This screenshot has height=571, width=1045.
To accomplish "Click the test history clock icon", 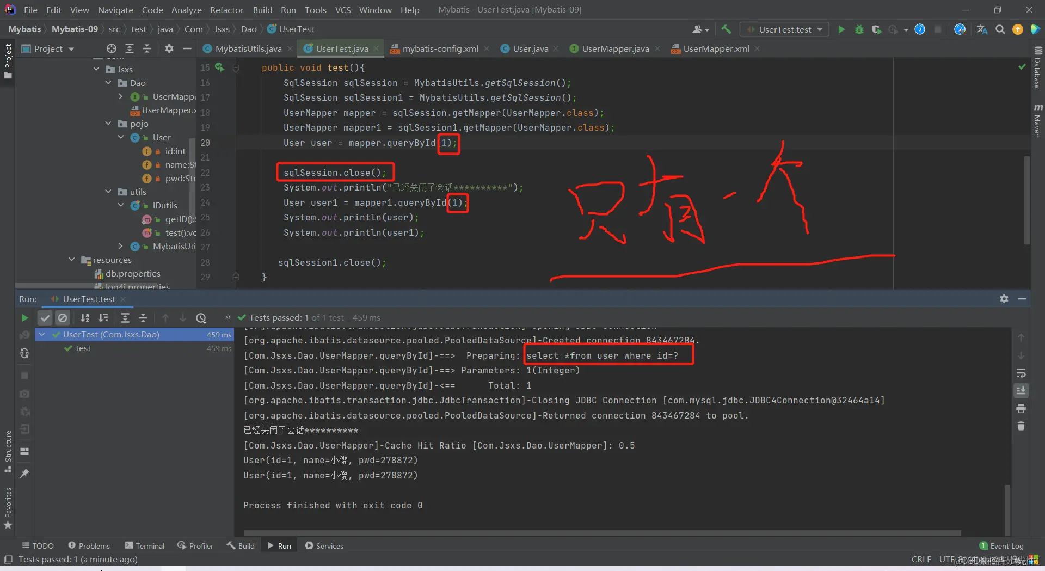I will coord(201,318).
